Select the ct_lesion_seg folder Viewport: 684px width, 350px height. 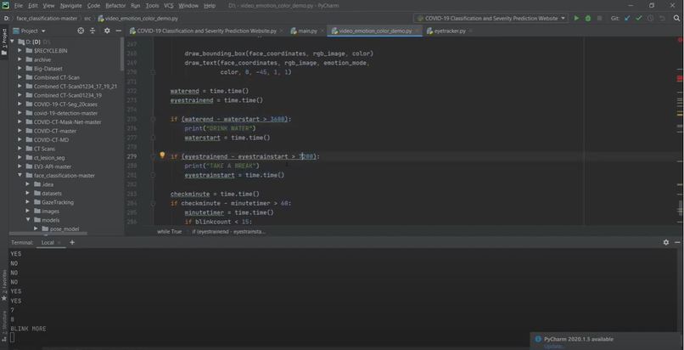pos(49,157)
